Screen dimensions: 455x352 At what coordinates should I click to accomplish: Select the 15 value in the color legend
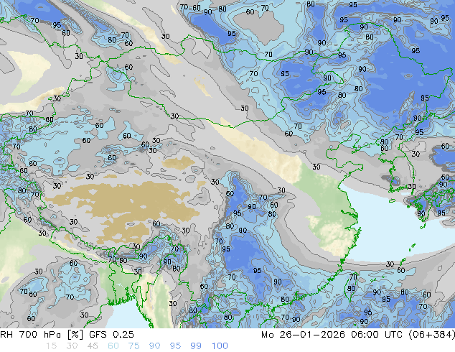click(x=51, y=346)
